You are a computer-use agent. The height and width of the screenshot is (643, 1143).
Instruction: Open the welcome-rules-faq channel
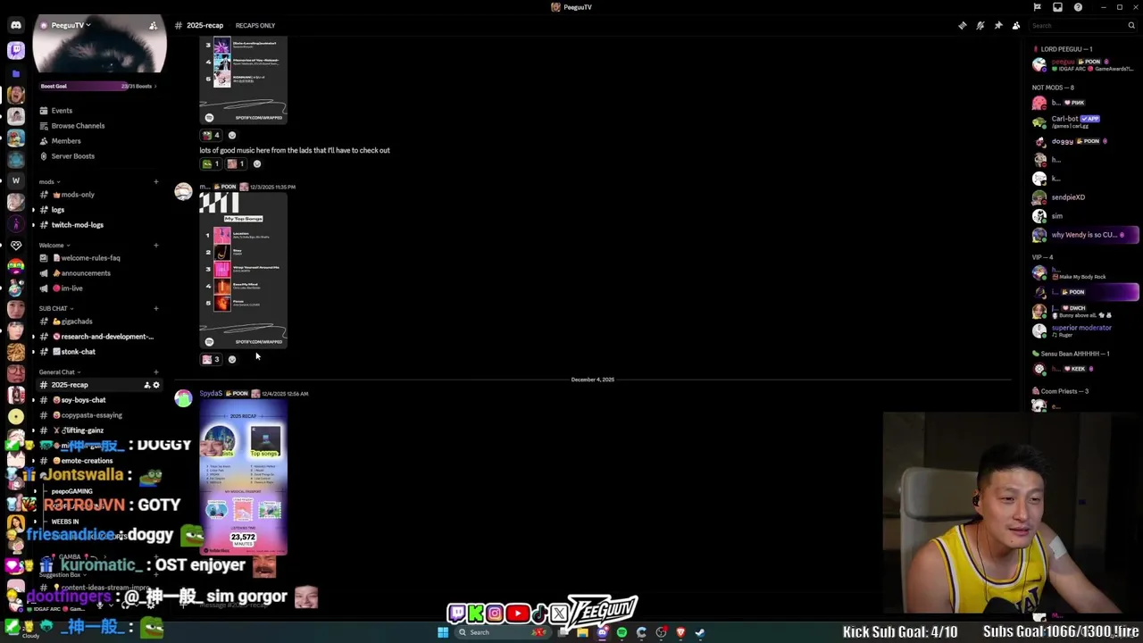coord(89,258)
